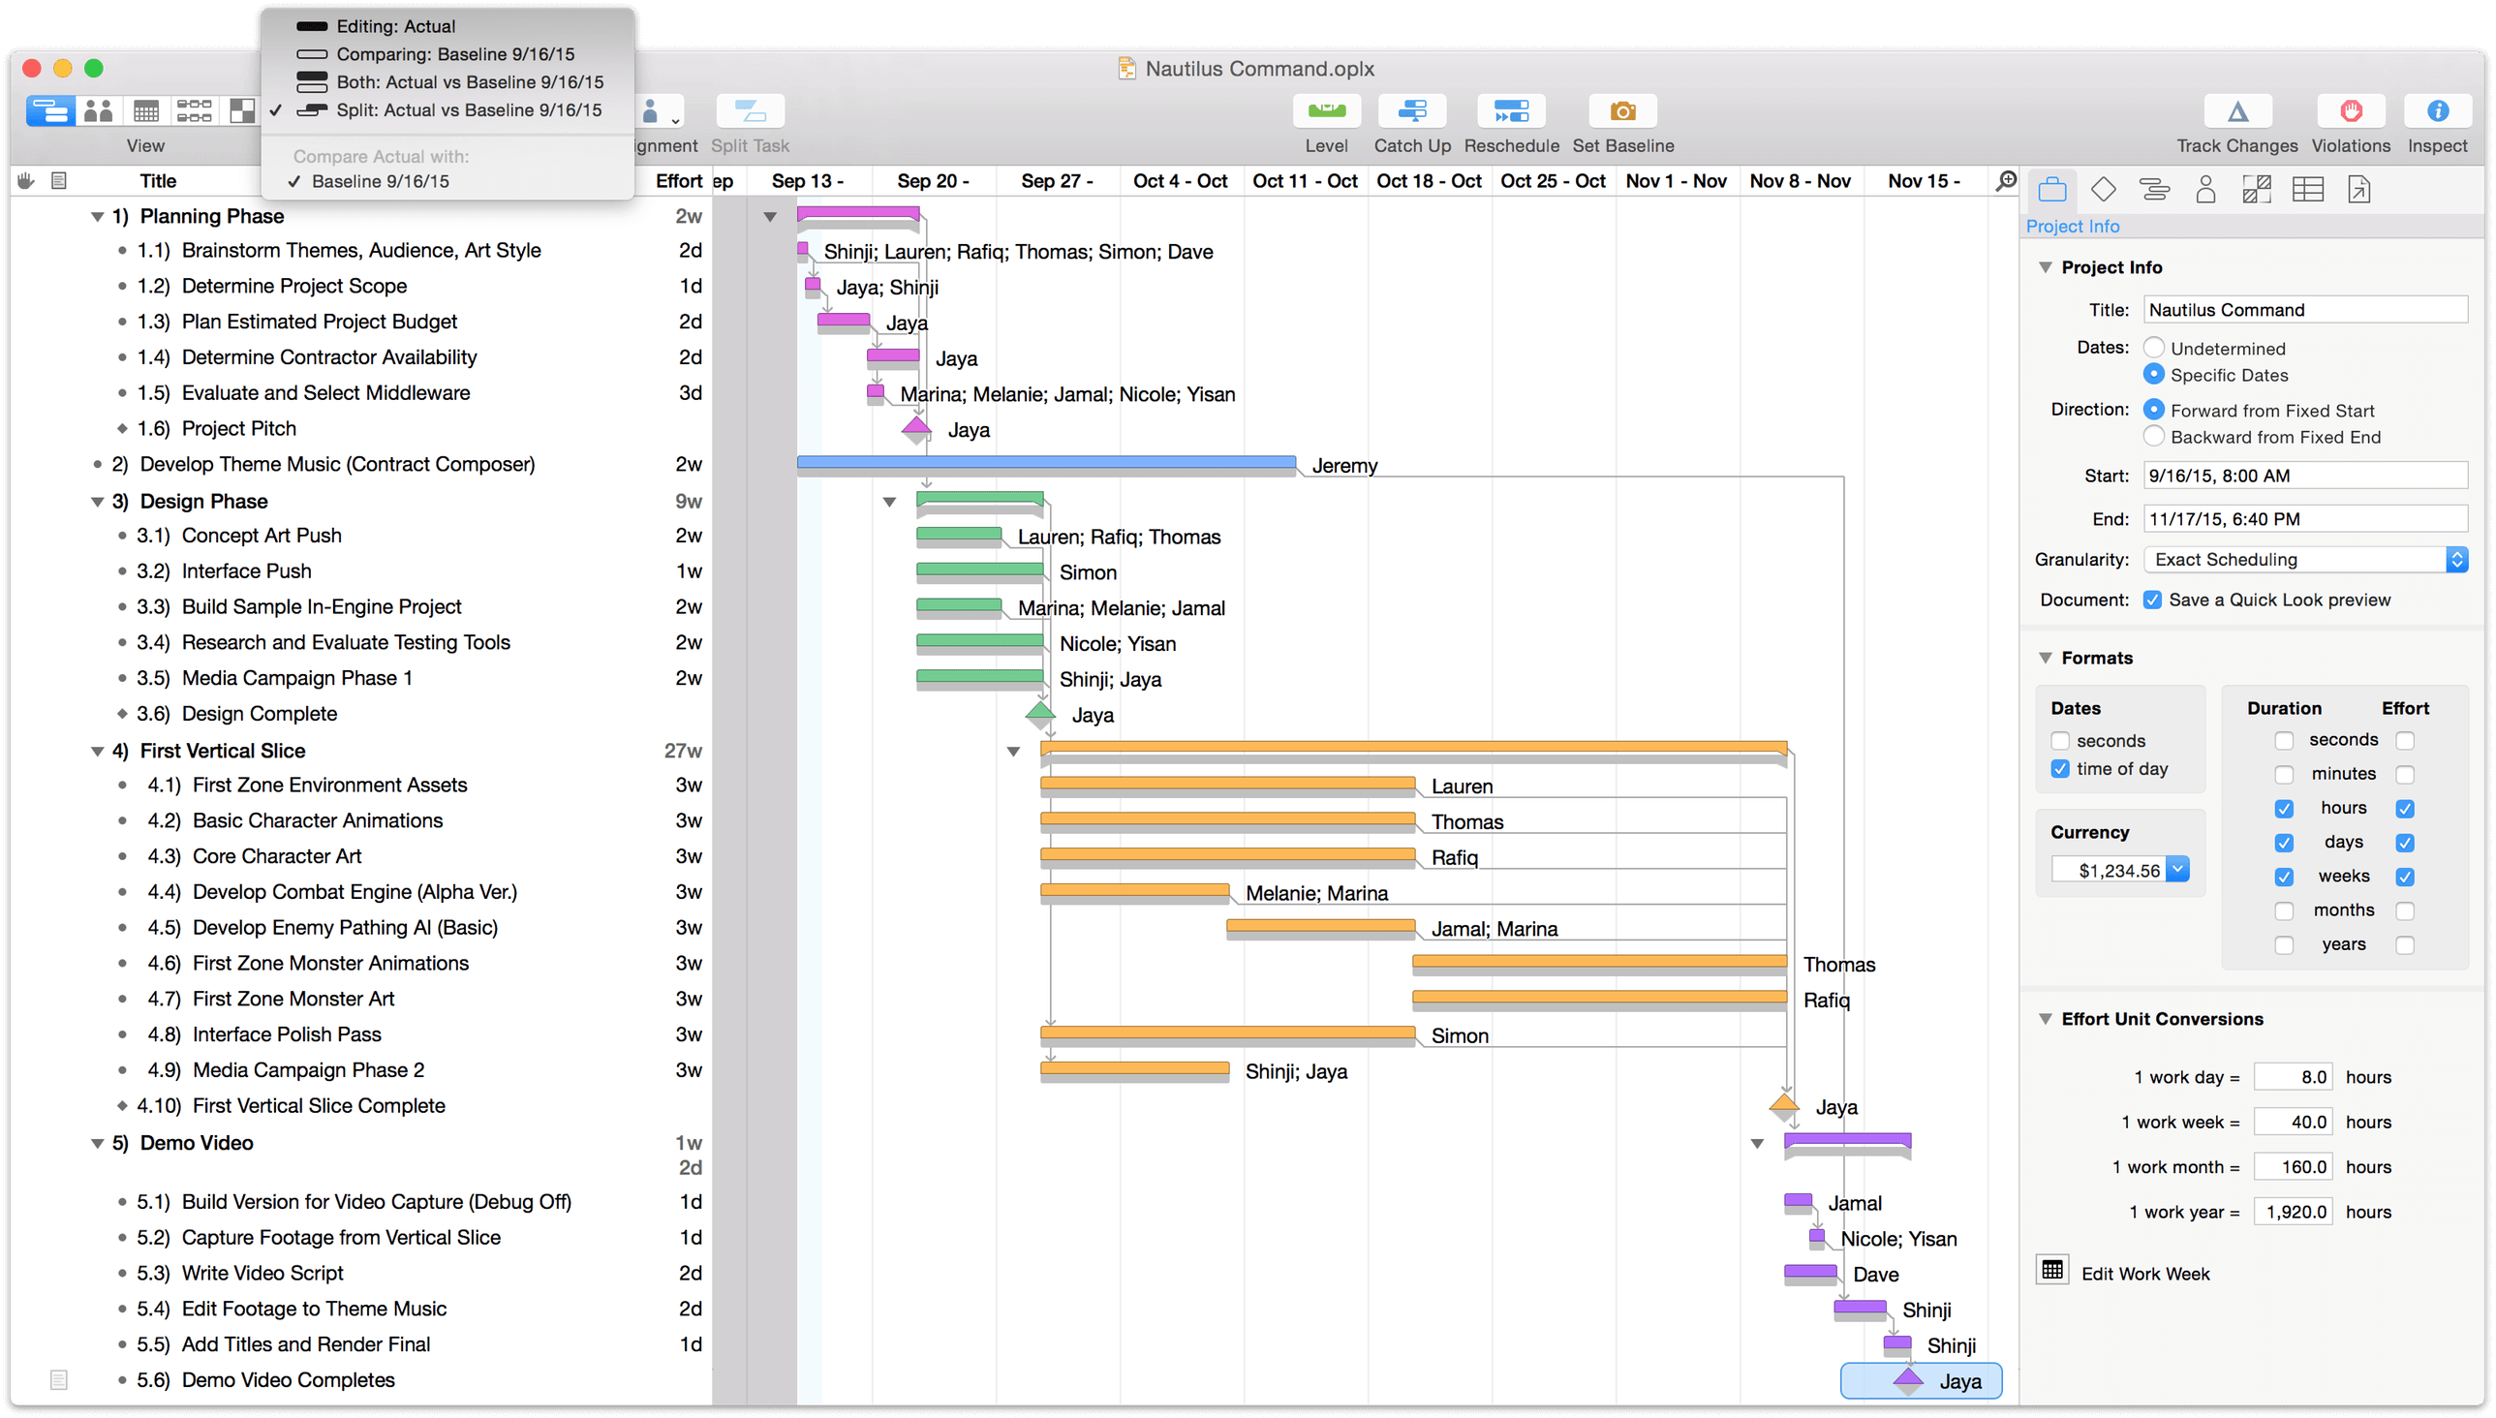Select Baseline 9/16/15 under Compare Actual with
Screen dimensions: 2496x1418
point(447,181)
